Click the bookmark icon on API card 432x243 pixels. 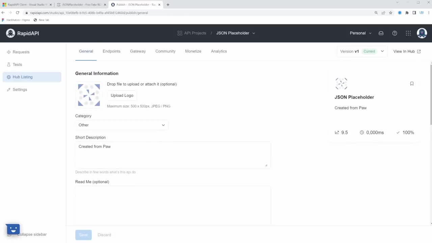(412, 84)
